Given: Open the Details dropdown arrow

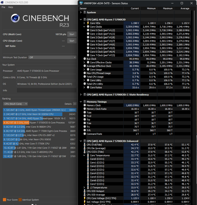Looking at the screenshot, I should [75, 104].
